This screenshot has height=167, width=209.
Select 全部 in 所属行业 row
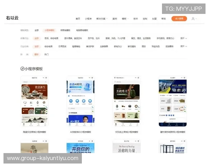point(37,38)
